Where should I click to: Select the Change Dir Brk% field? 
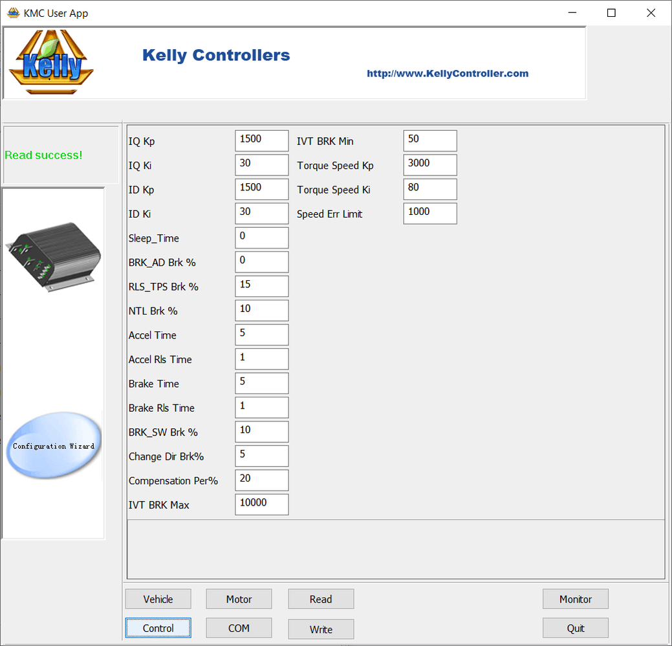262,456
